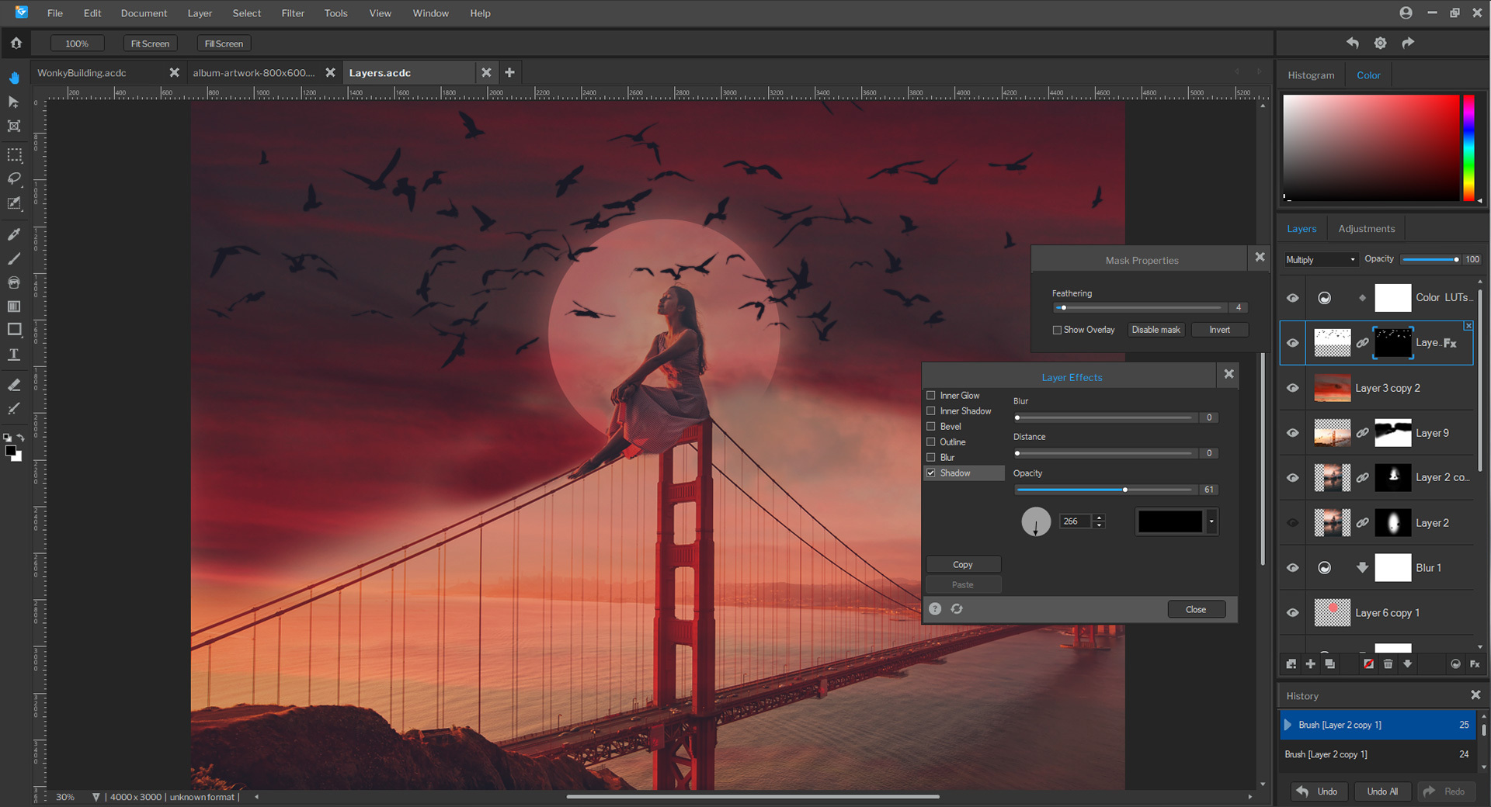Screen dimensions: 1491x807
Task: Choose the Lasso selection tool
Action: 14,179
